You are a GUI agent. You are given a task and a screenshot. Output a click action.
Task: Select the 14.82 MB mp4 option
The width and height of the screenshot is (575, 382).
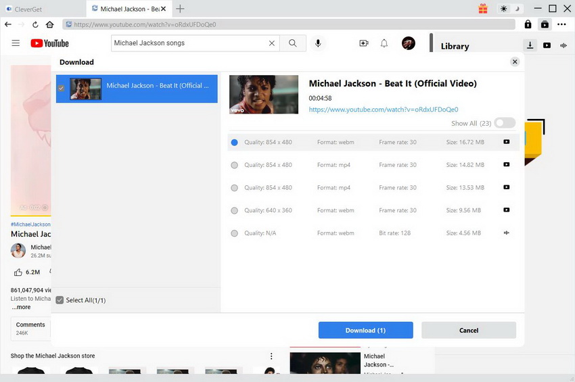(235, 165)
